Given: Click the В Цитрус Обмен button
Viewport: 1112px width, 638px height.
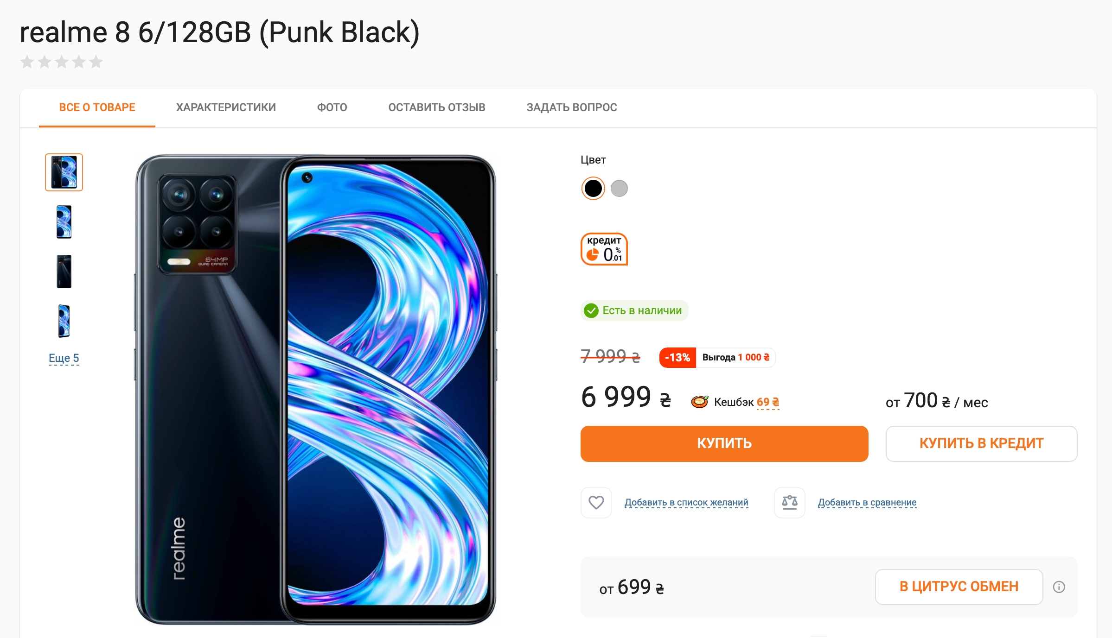Looking at the screenshot, I should (959, 587).
